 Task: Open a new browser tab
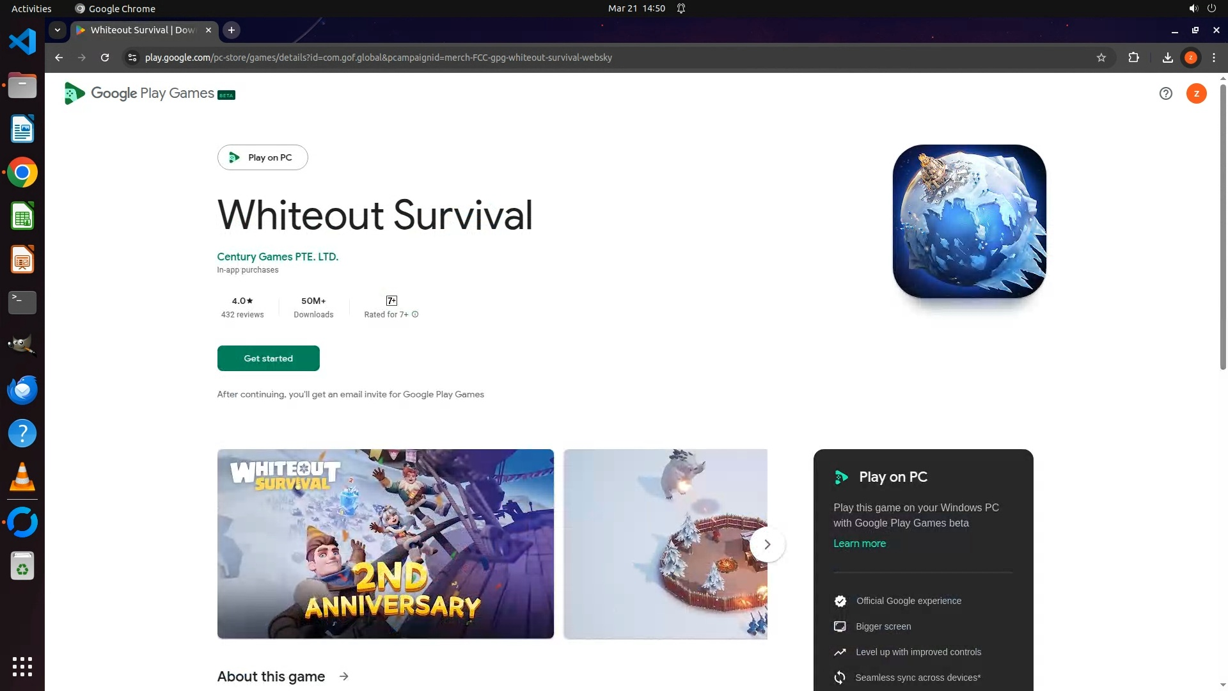tap(232, 30)
